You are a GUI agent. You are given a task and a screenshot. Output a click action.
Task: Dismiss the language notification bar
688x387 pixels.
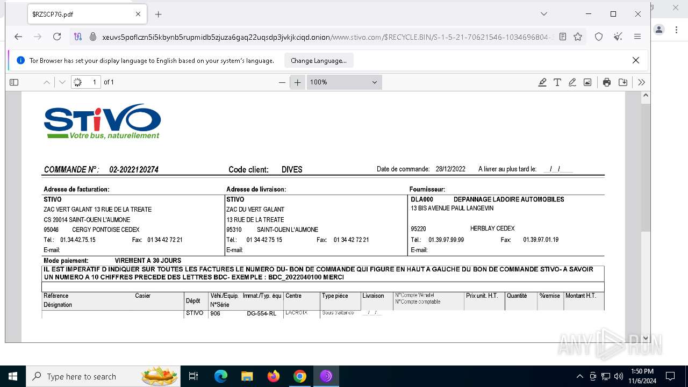point(636,60)
